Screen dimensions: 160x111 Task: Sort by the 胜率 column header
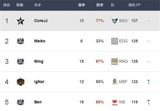pyautogui.click(x=100, y=5)
